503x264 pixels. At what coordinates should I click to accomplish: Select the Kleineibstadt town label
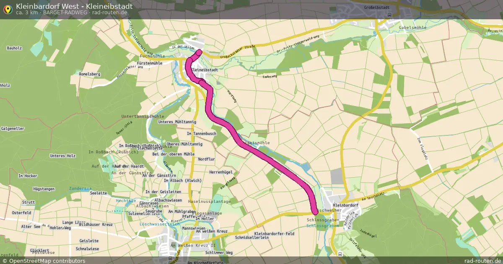point(205,70)
